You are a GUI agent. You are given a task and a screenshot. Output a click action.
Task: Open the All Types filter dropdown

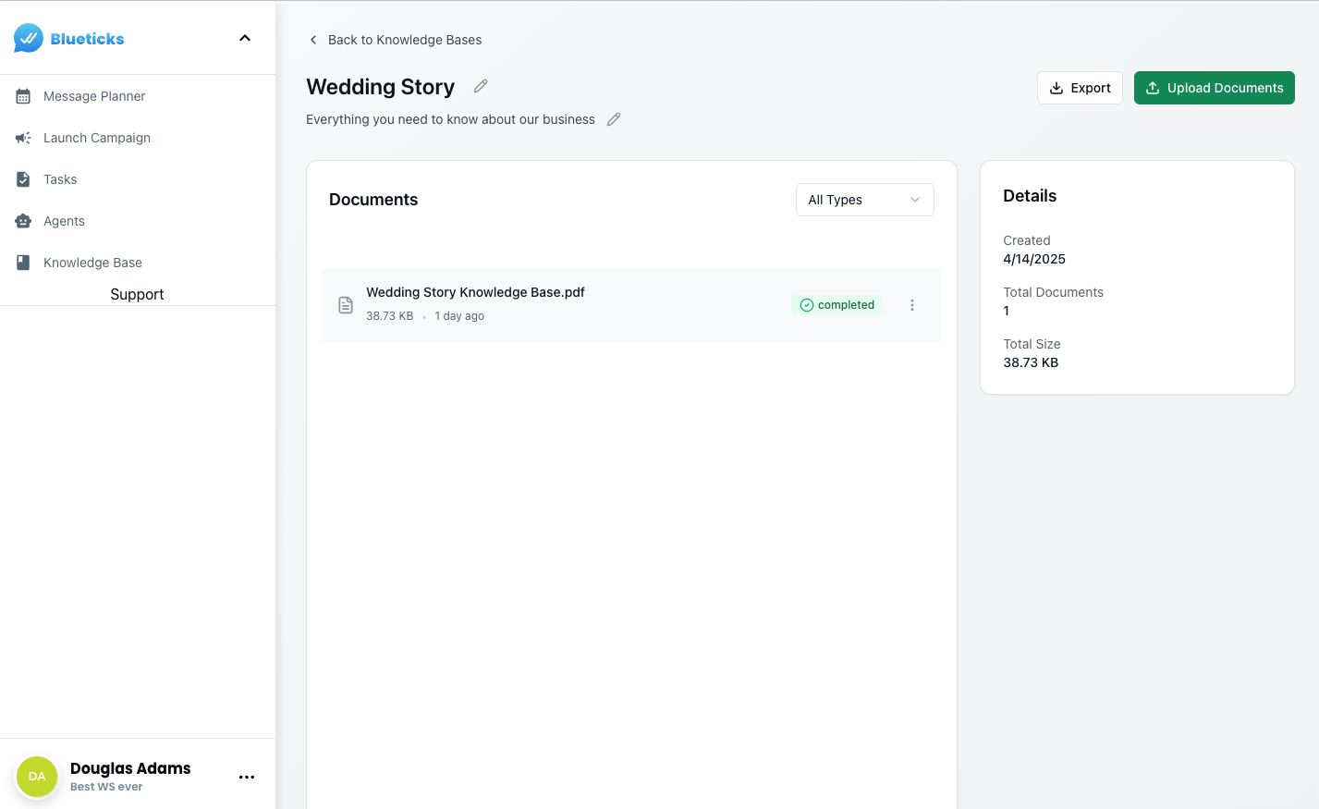click(863, 200)
